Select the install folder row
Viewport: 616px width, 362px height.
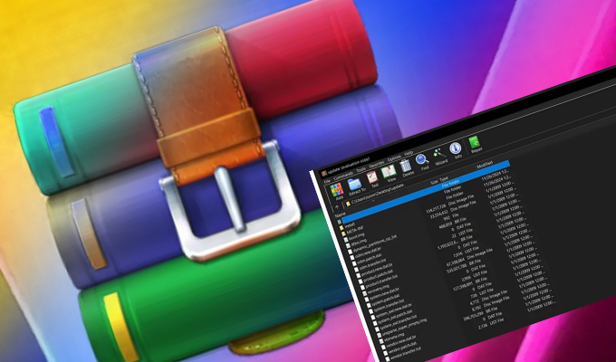pos(350,224)
